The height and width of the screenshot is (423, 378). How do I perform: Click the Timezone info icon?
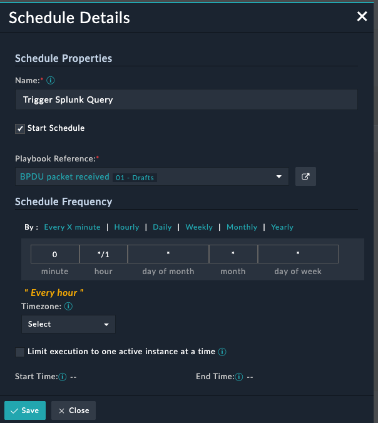[68, 306]
